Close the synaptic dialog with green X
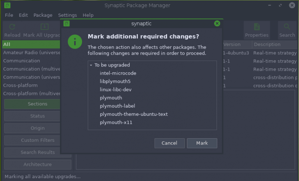 217,23
